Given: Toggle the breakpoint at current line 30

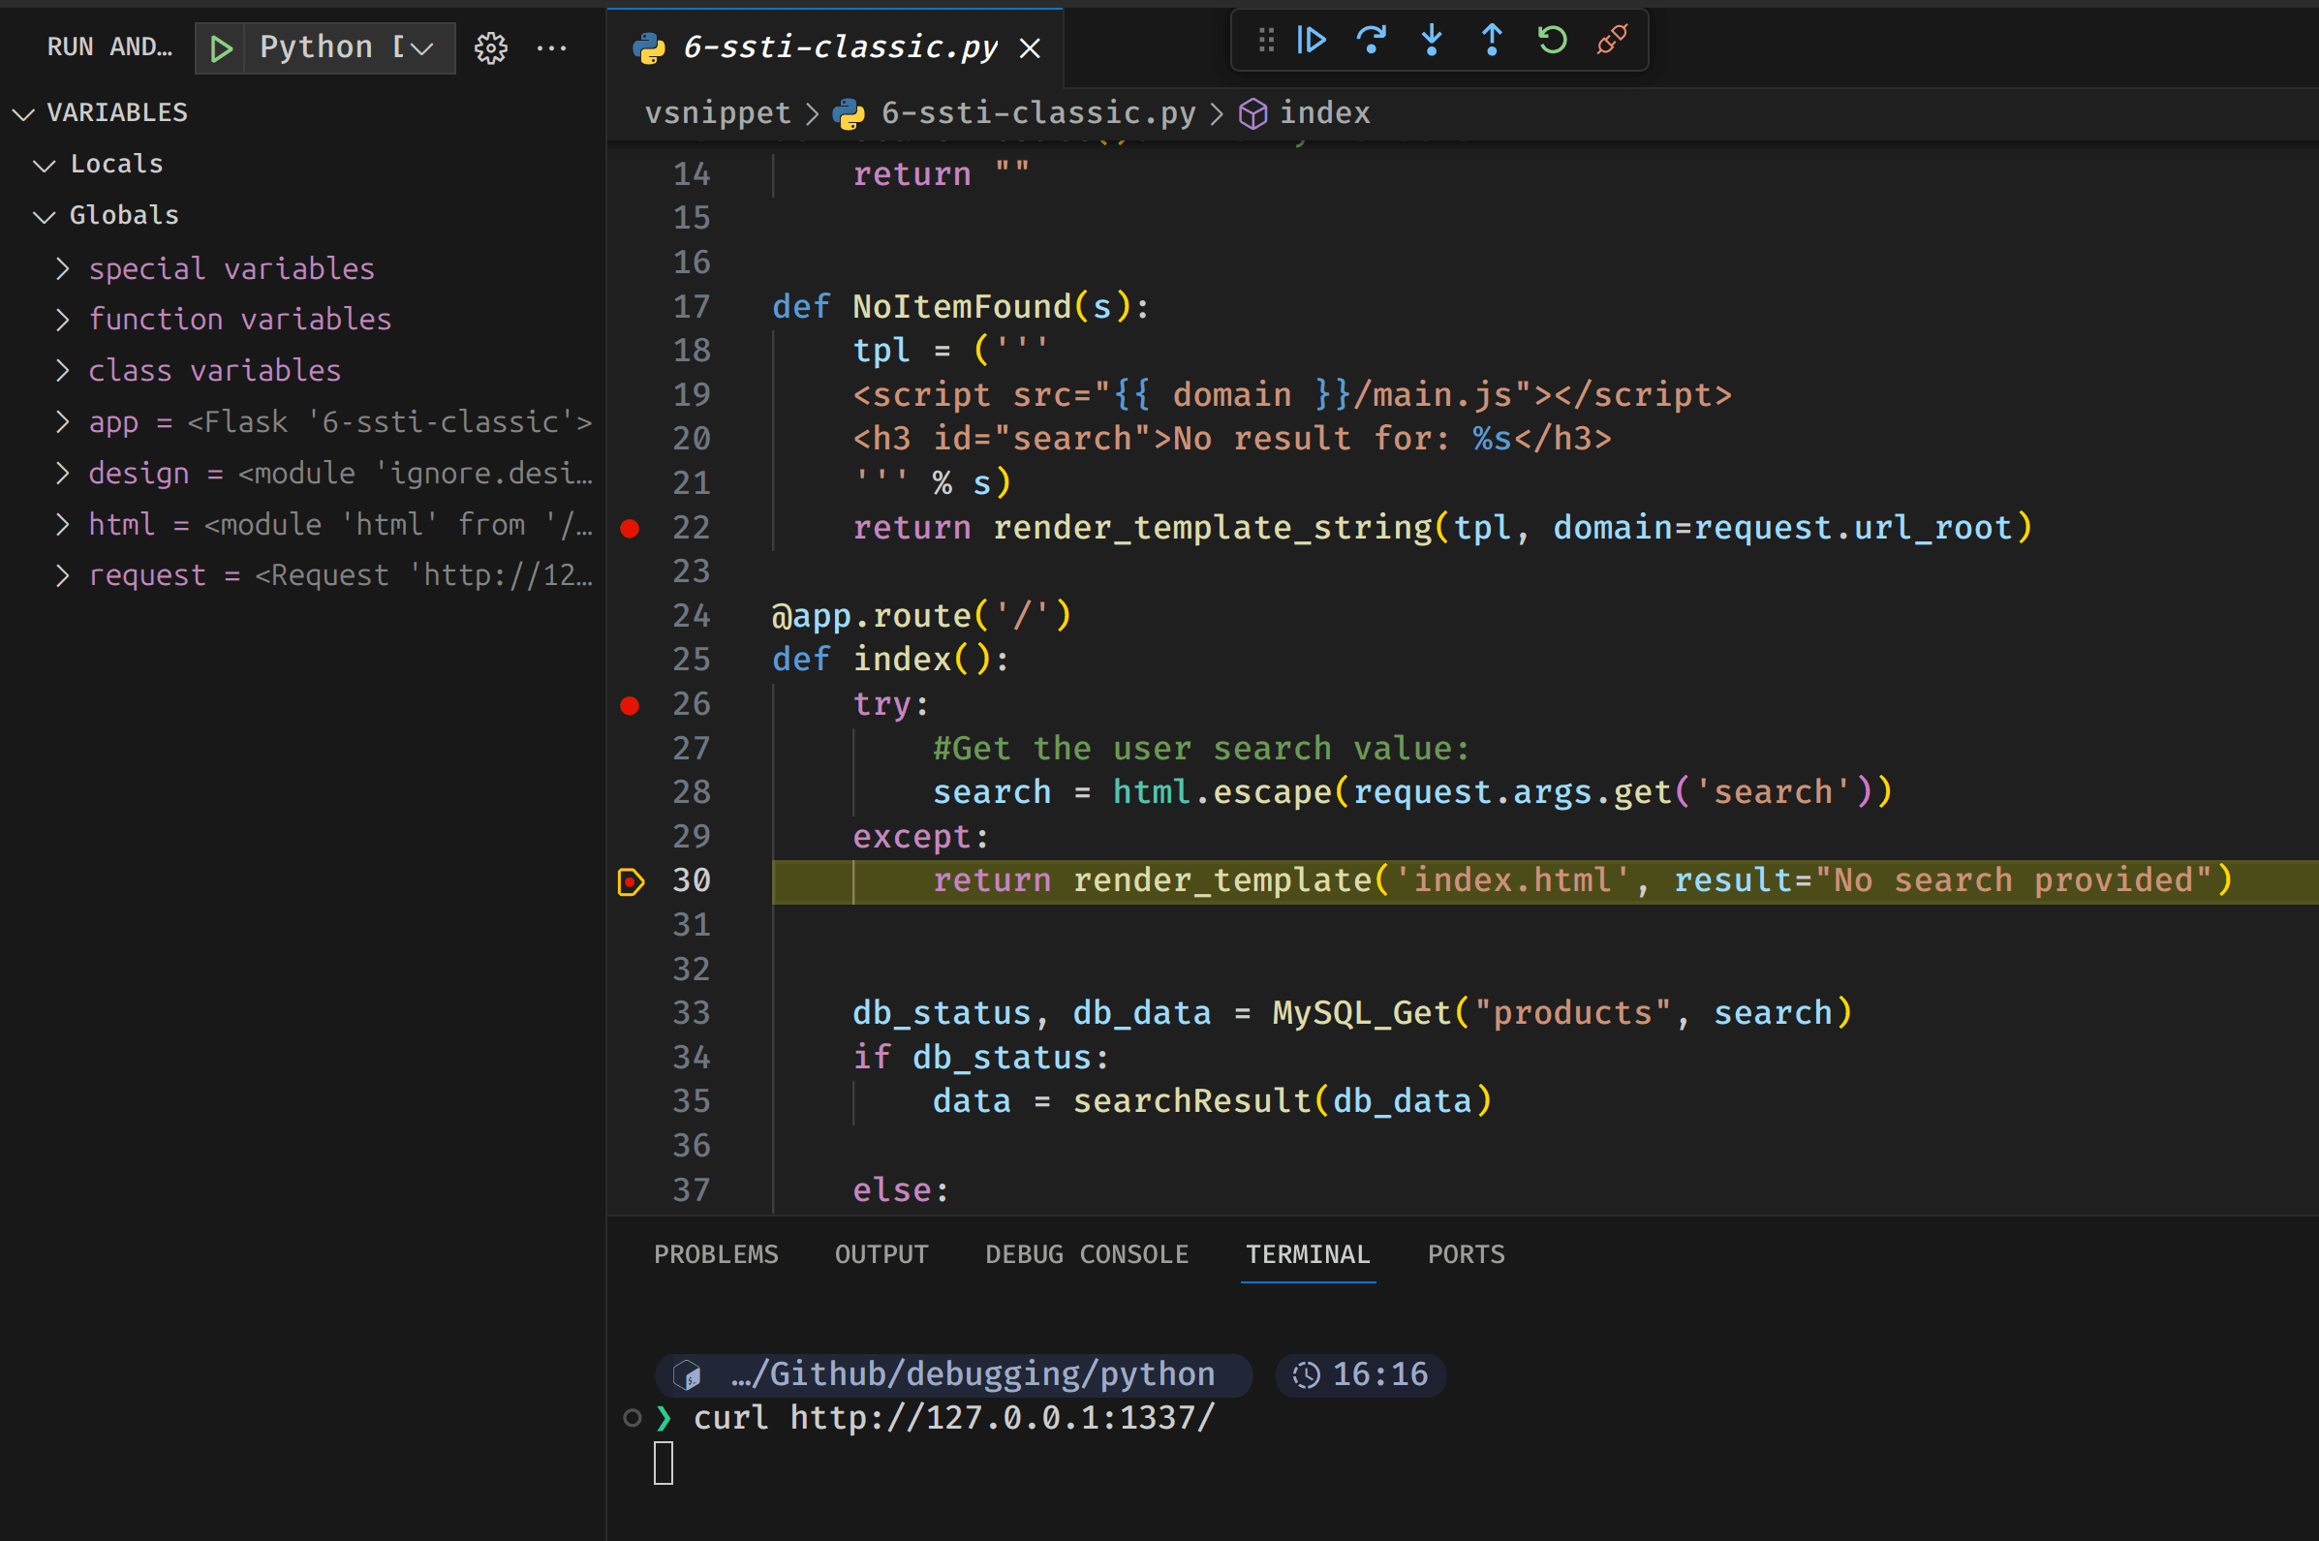Looking at the screenshot, I should tap(631, 881).
